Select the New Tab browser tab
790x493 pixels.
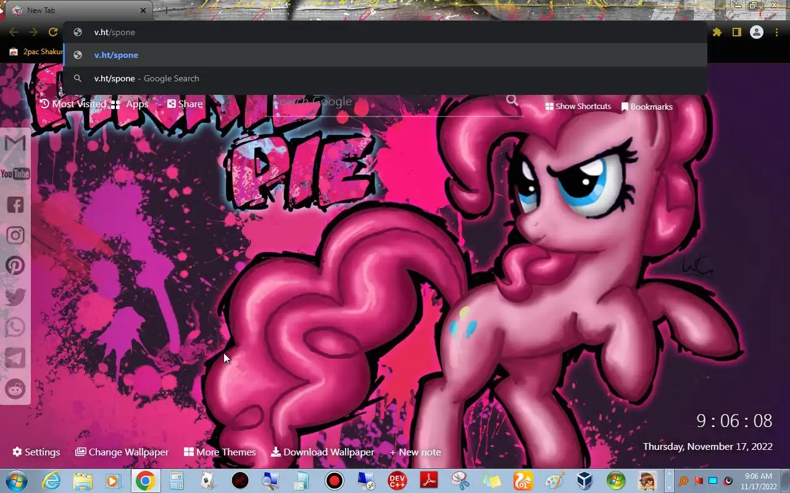click(78, 10)
